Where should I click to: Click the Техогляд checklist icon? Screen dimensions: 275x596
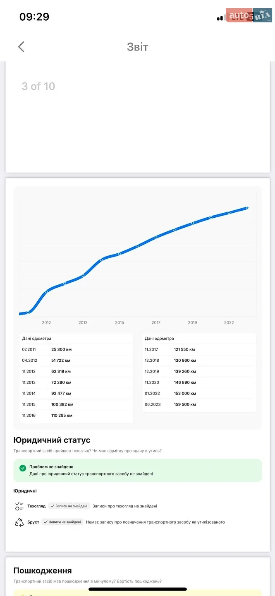19,506
